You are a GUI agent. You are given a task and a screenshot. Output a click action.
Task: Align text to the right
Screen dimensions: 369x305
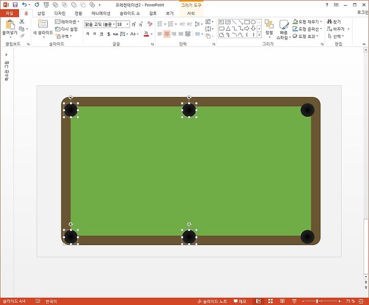(174, 34)
